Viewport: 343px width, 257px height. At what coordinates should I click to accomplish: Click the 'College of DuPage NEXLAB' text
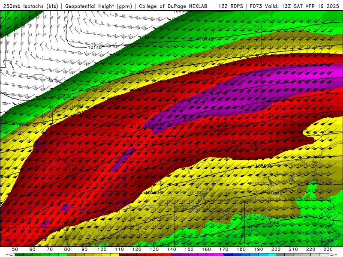[x=173, y=6]
